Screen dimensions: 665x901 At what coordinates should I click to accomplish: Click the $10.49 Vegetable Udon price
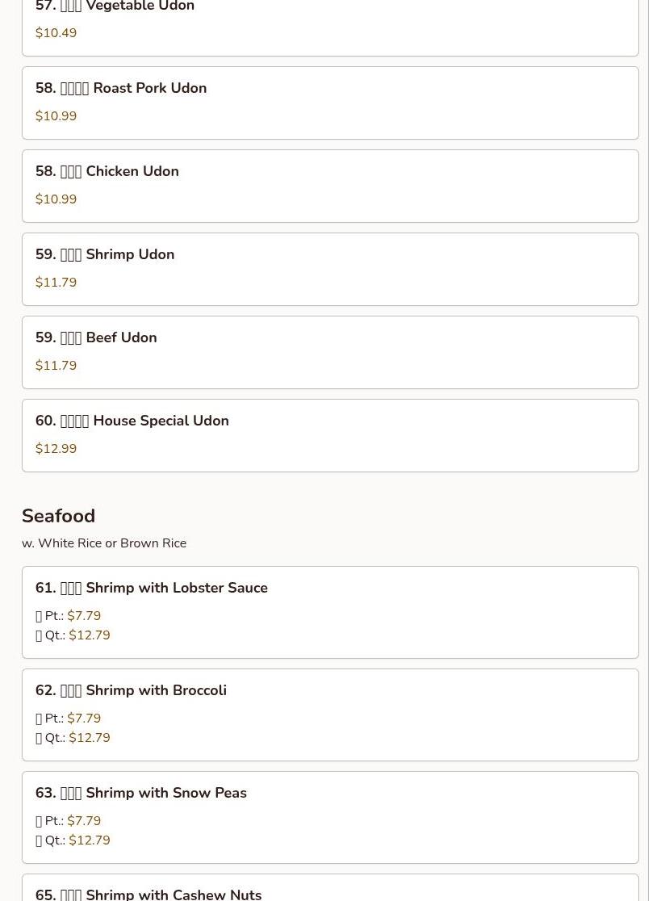tap(56, 33)
